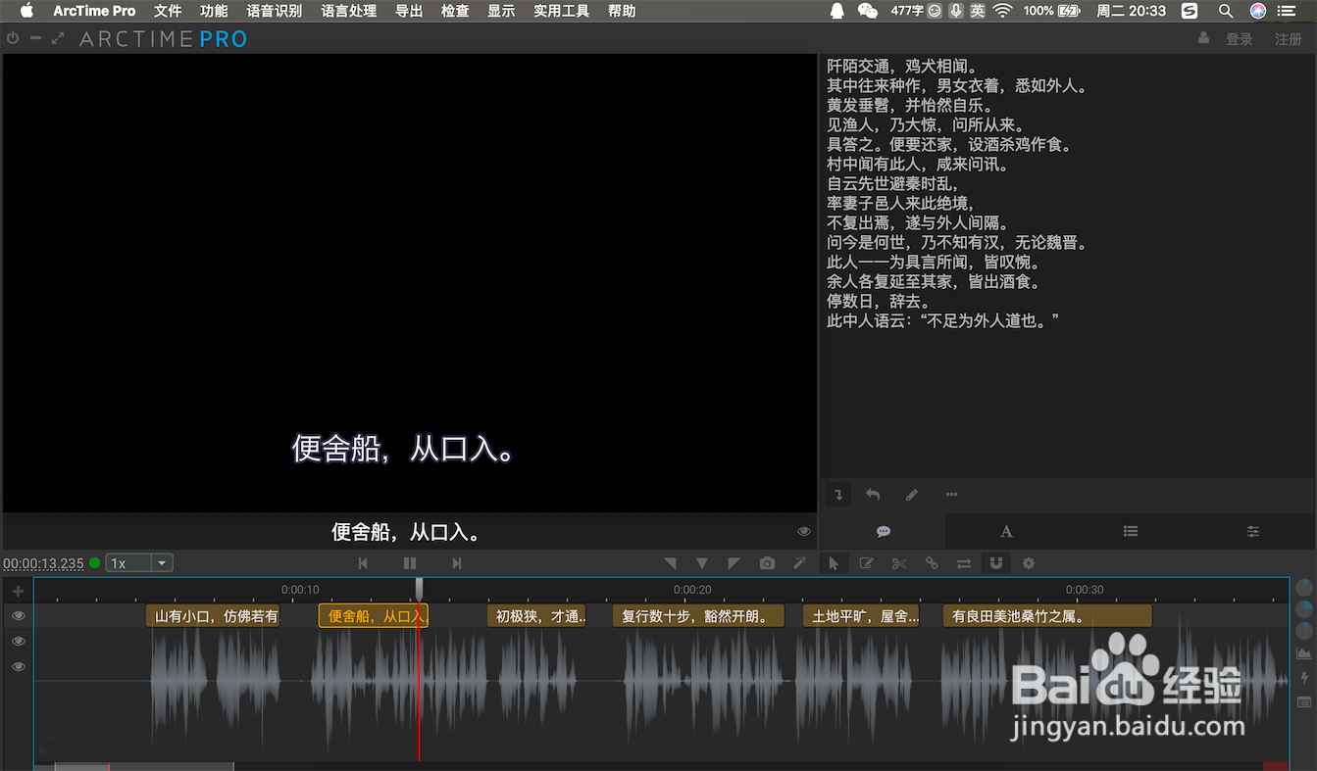The height and width of the screenshot is (771, 1317).
Task: Click the downward triangle marker icon
Action: (702, 563)
